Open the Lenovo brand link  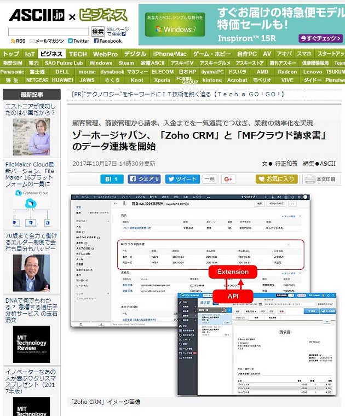click(x=313, y=72)
